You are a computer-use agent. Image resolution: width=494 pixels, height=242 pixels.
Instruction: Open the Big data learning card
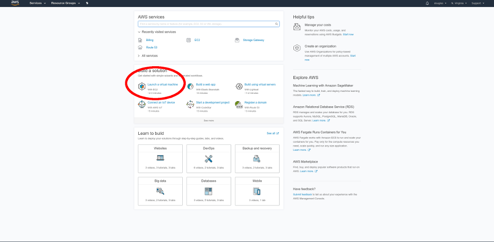pos(160,191)
